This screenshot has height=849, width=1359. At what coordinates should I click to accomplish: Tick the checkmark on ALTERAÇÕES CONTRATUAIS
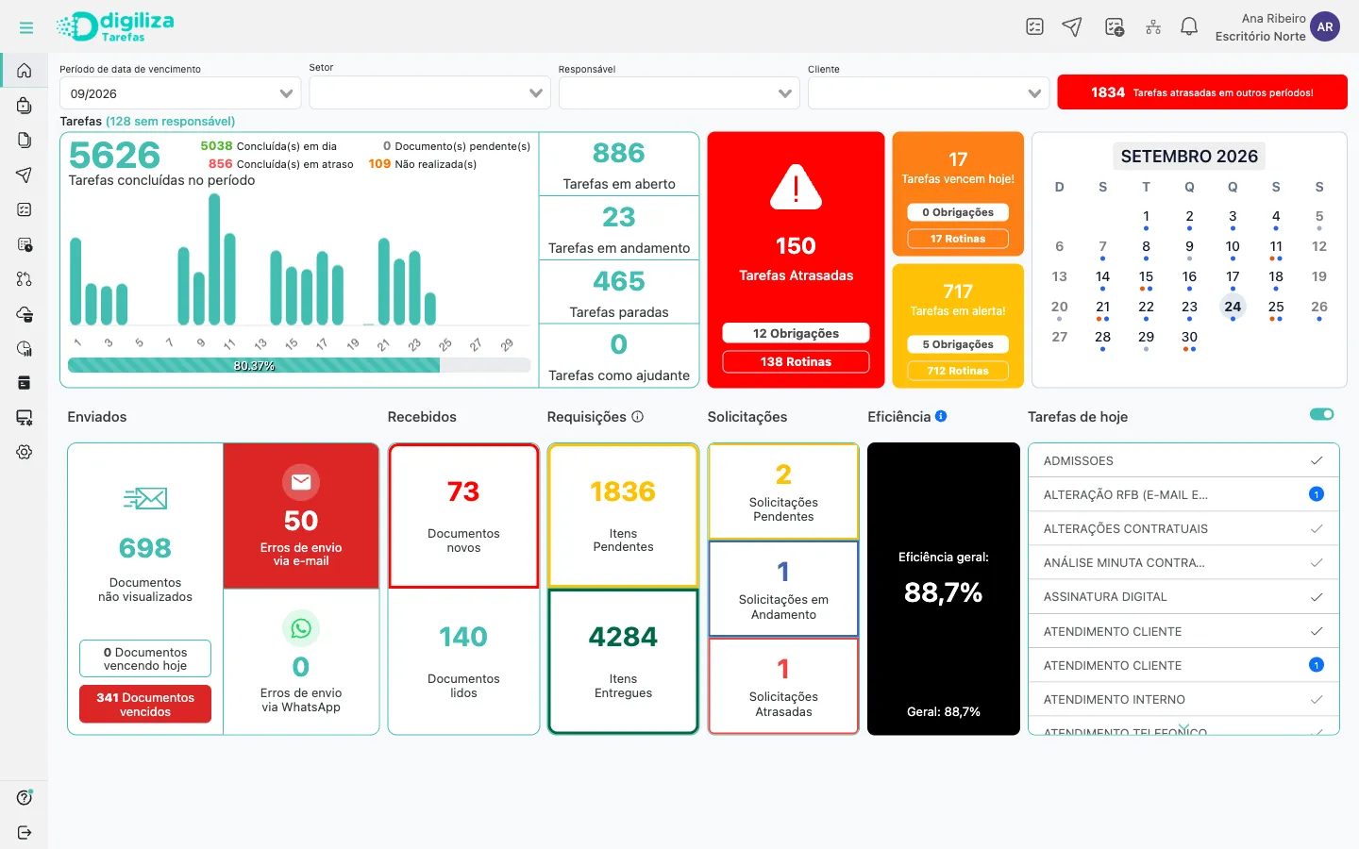[1317, 528]
